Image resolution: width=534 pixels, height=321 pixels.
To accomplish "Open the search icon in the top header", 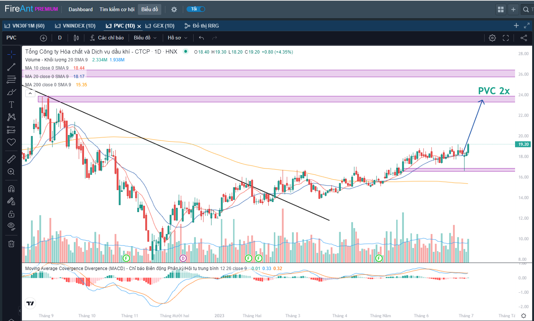I will coord(526,9).
